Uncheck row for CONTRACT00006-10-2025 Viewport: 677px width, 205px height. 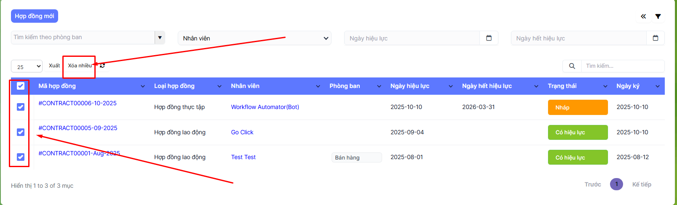click(21, 107)
